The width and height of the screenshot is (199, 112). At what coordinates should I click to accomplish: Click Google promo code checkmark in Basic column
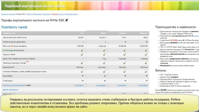[104, 63]
